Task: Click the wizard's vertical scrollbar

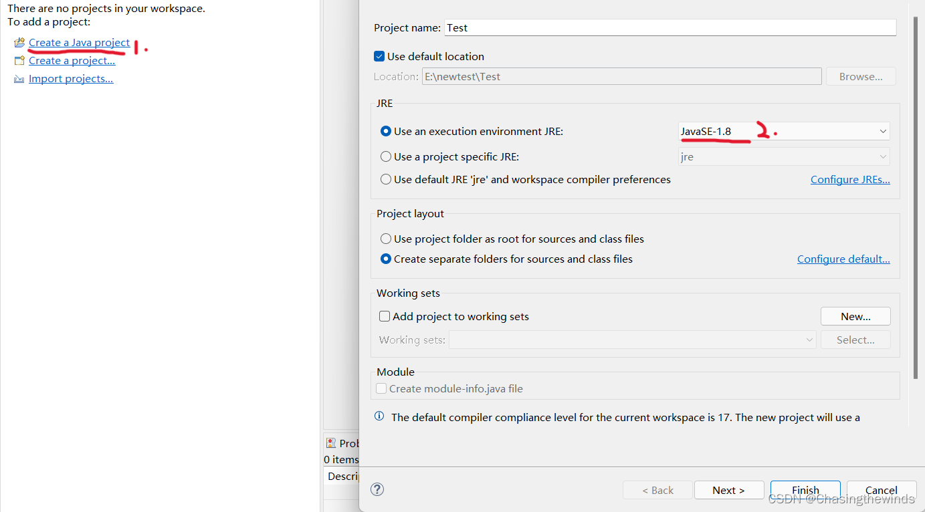Action: (916, 197)
